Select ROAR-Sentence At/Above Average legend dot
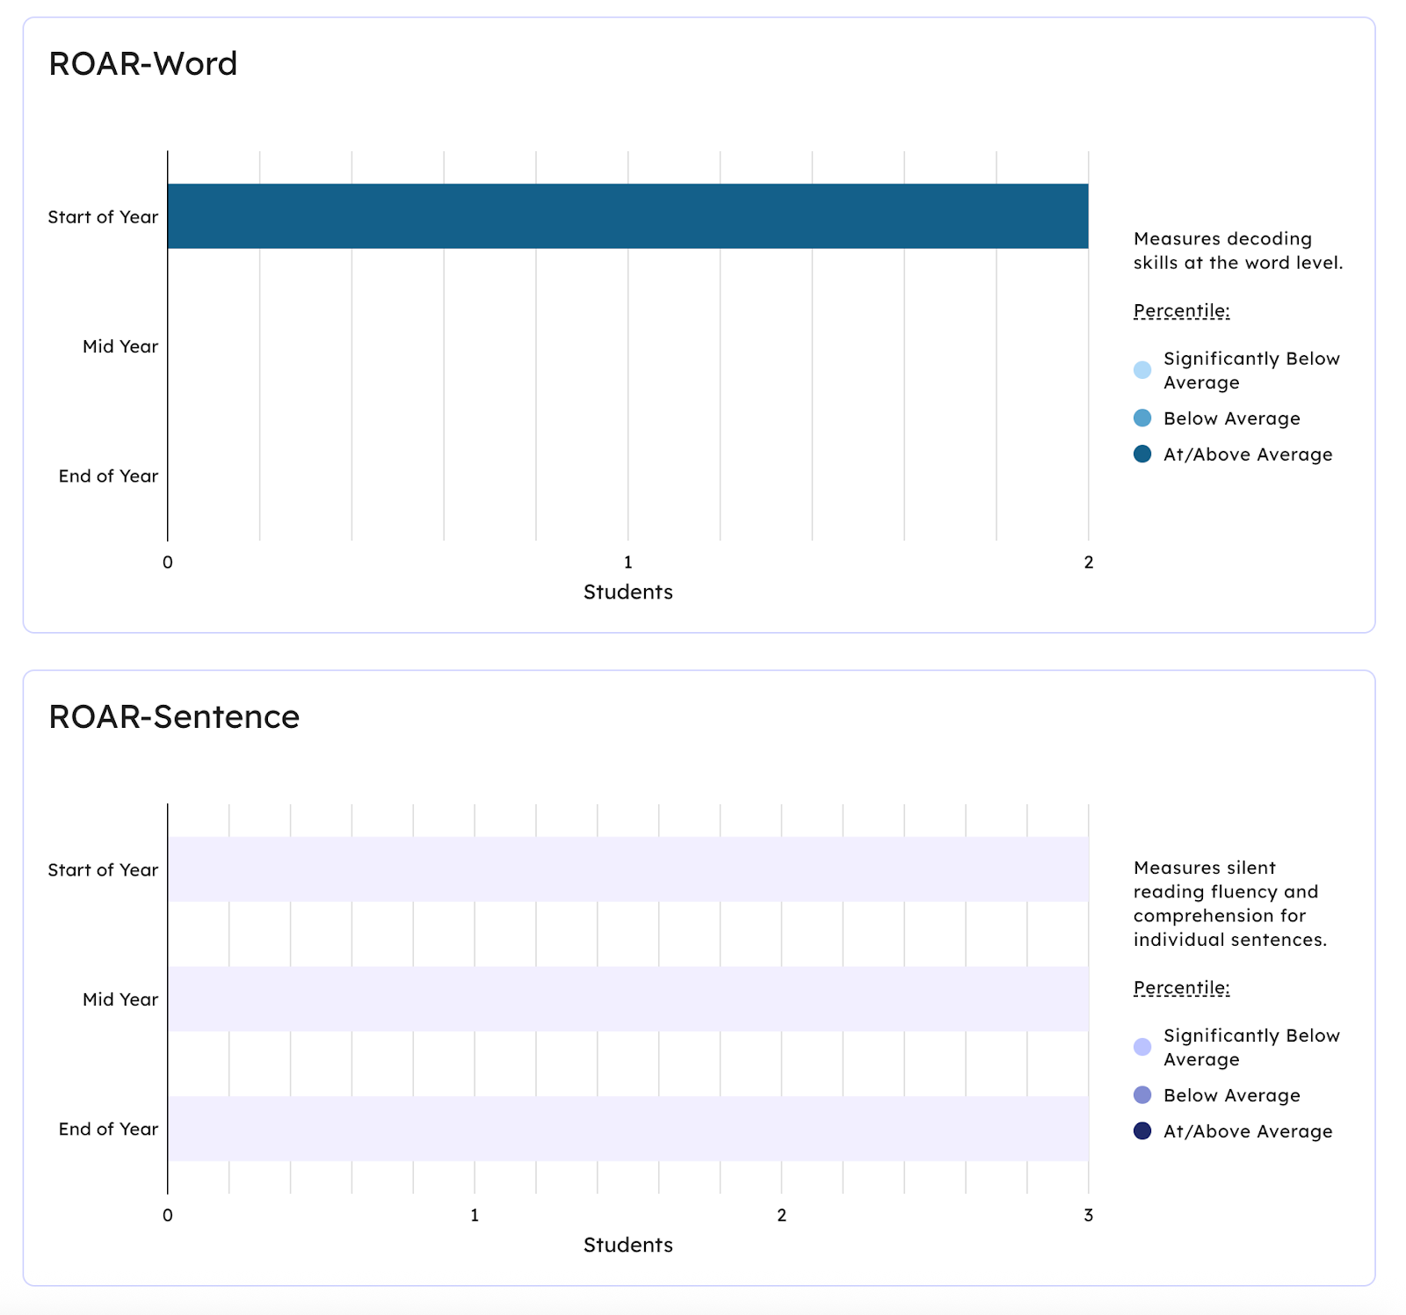 point(1142,1131)
